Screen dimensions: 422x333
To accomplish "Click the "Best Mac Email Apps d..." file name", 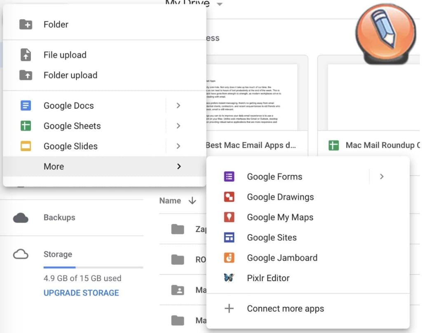I will 251,145.
